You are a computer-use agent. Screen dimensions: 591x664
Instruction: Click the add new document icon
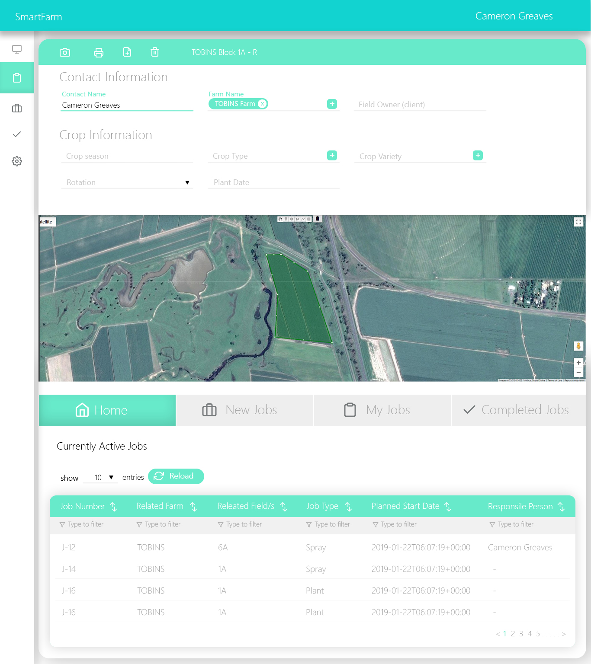tap(127, 52)
